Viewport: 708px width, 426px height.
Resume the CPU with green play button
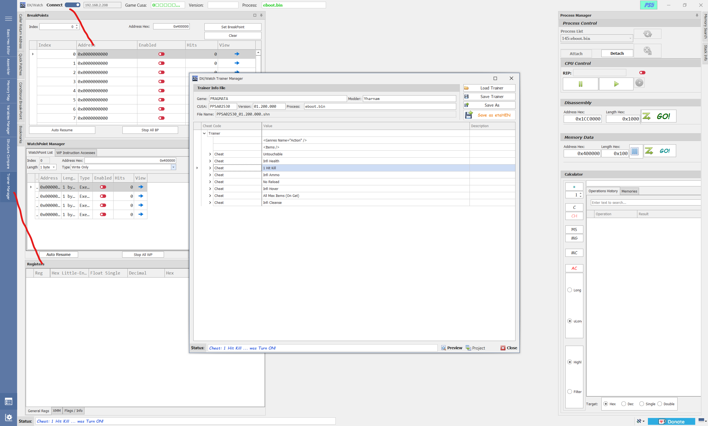click(x=616, y=84)
